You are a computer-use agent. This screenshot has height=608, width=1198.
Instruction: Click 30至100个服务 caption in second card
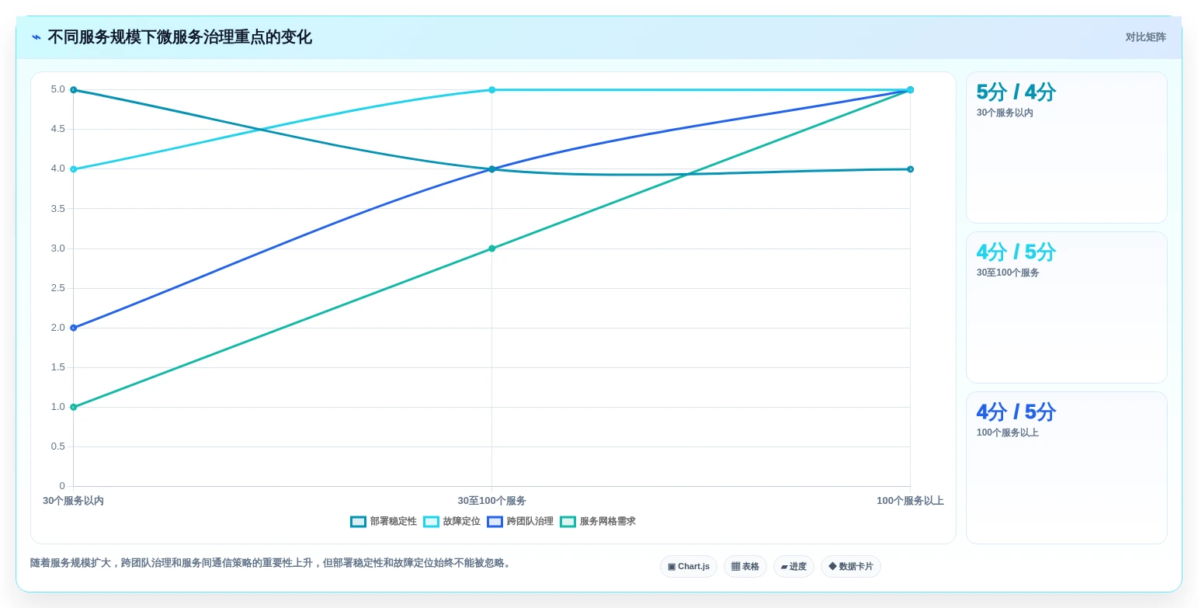[1008, 273]
